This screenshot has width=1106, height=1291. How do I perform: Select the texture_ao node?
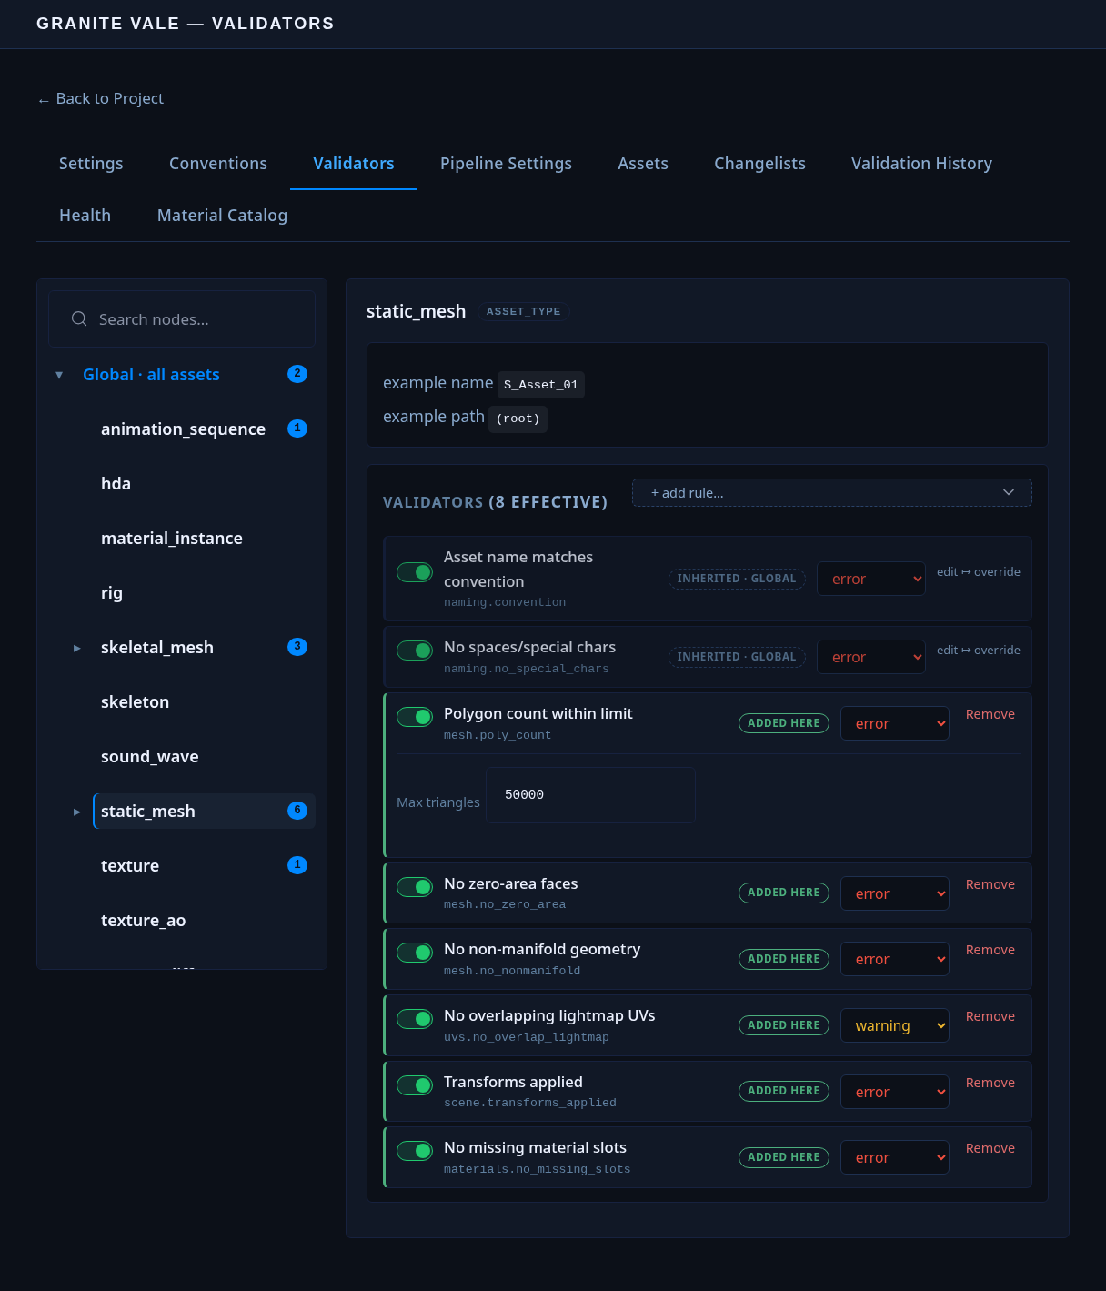point(143,920)
